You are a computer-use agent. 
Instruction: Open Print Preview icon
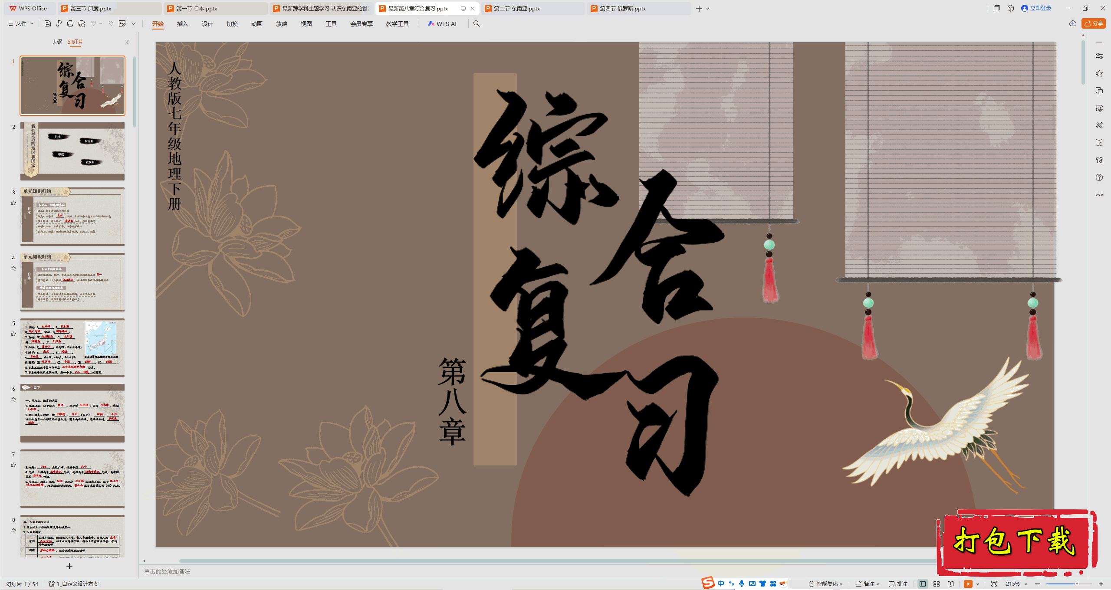point(82,24)
